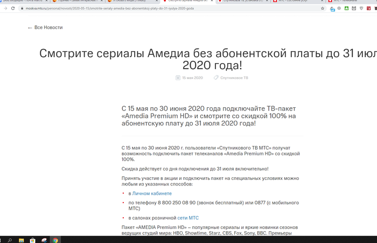
Task: Open the green extension icon
Action: click(346, 9)
